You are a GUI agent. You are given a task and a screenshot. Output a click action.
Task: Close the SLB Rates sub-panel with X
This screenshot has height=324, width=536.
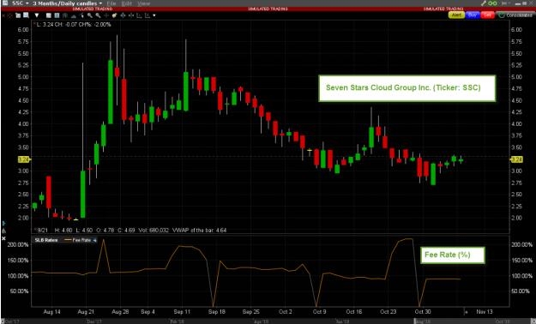(x=3, y=238)
